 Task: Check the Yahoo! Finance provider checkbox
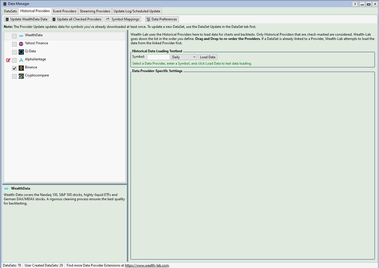[14, 44]
